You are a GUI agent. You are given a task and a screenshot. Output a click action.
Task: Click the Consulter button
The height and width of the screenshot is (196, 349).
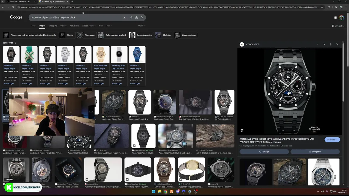pos(332,140)
